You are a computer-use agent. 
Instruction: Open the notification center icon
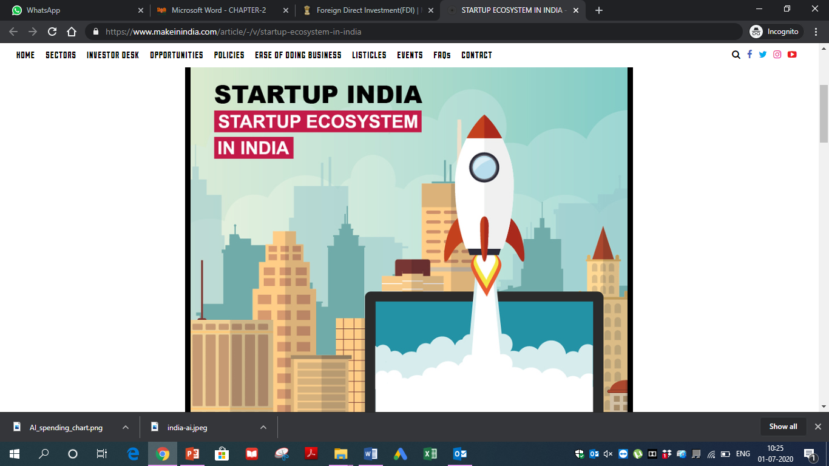coord(810,454)
